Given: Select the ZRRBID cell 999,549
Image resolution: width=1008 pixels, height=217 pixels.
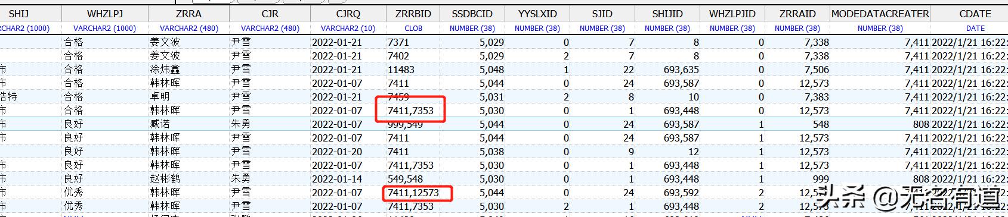Looking at the screenshot, I should point(406,124).
